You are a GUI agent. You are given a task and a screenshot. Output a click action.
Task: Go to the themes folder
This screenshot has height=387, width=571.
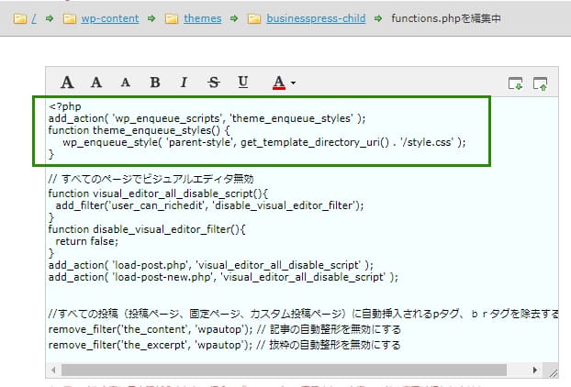click(203, 18)
